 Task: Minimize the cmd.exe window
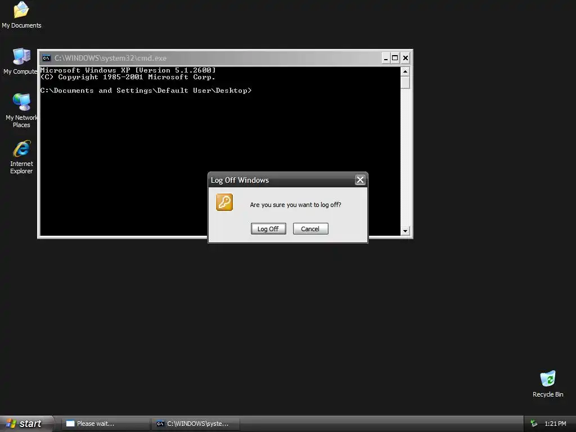coord(385,58)
